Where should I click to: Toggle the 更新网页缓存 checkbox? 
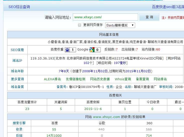coord(80,25)
